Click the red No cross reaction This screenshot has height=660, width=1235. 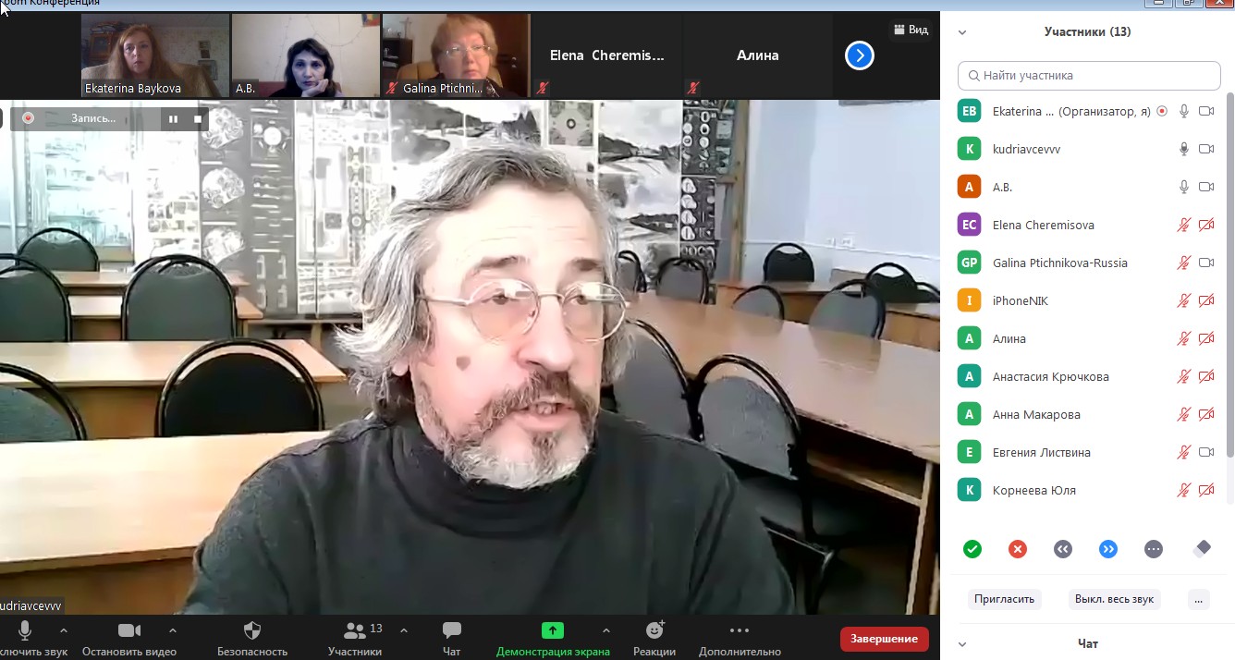pyautogui.click(x=1017, y=549)
